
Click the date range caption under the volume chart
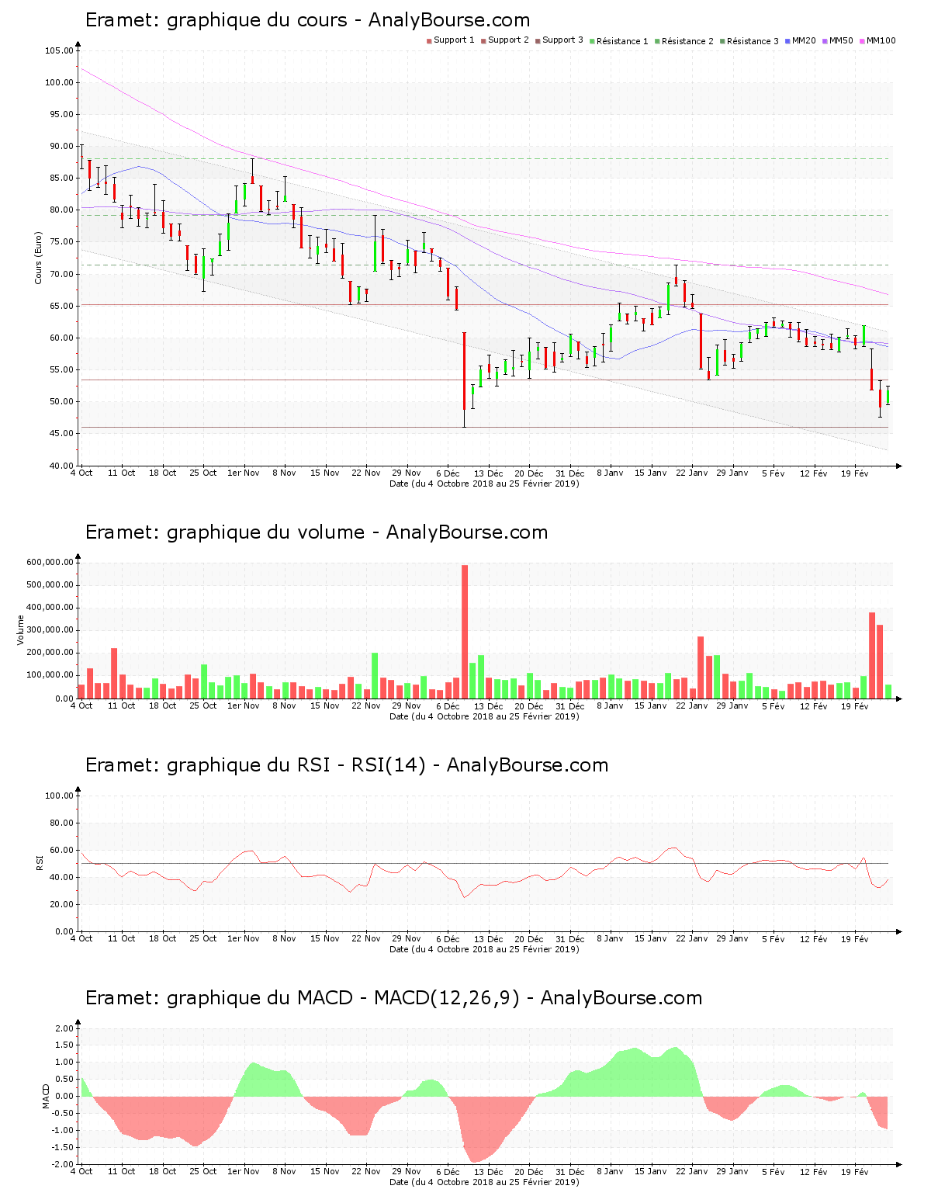click(x=484, y=716)
